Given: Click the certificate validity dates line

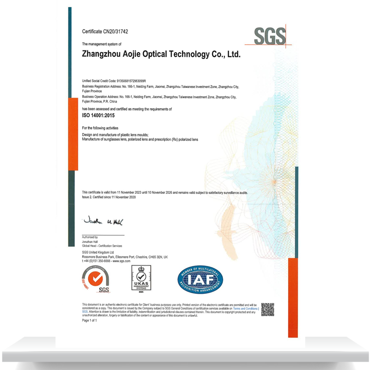Looking at the screenshot, I should 165,192.
